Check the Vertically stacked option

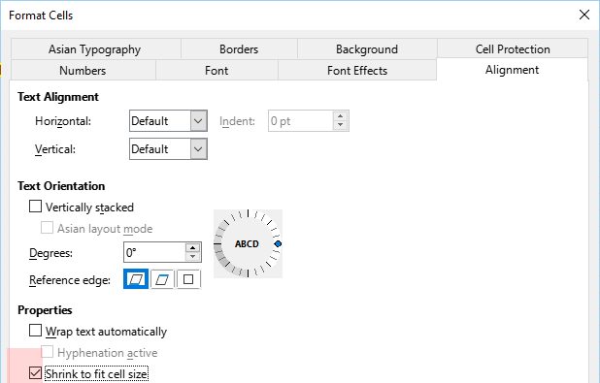pos(35,207)
